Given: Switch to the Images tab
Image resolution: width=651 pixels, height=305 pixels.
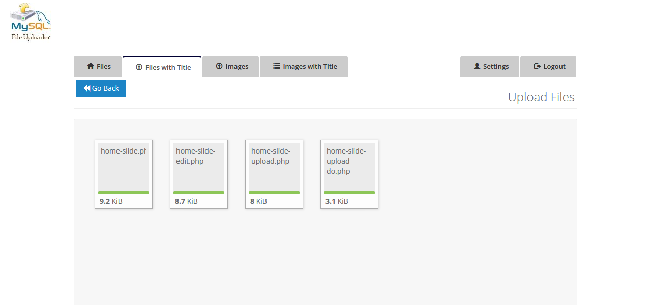Looking at the screenshot, I should click(x=230, y=66).
